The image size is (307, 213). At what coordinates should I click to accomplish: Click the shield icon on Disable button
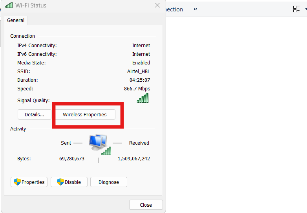coord(60,182)
